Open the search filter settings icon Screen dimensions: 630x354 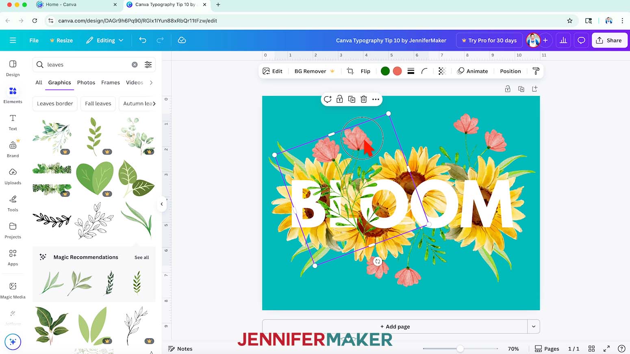[148, 65]
